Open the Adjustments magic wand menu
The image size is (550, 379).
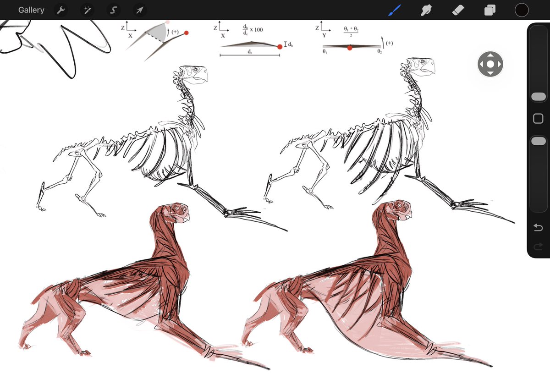[86, 10]
